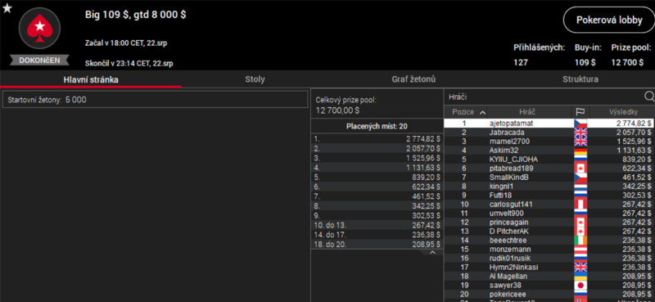
Task: Sort by the Hráč column header
Action: tap(527, 112)
